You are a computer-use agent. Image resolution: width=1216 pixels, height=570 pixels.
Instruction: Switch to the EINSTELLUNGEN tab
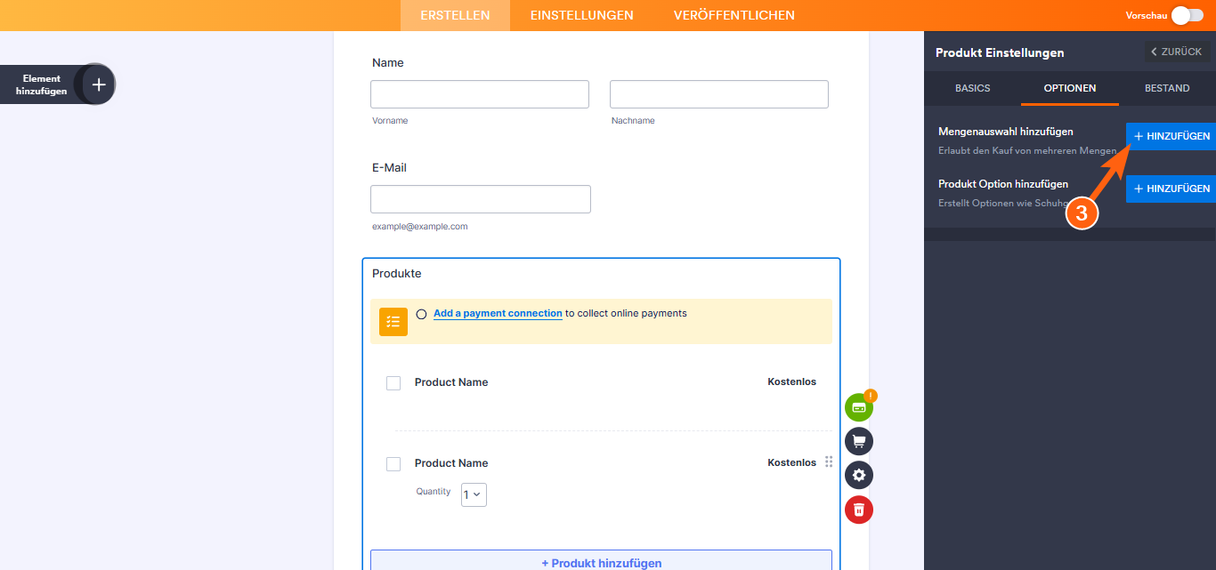581,15
